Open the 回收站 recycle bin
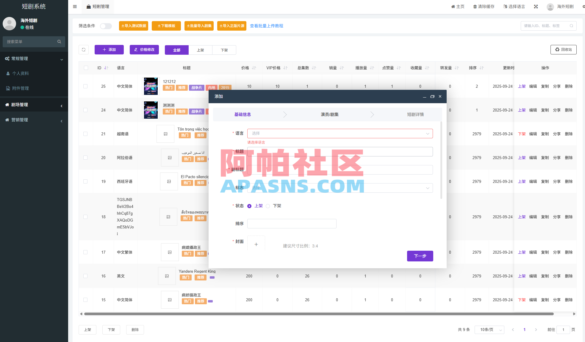This screenshot has height=342, width=585. tap(563, 50)
